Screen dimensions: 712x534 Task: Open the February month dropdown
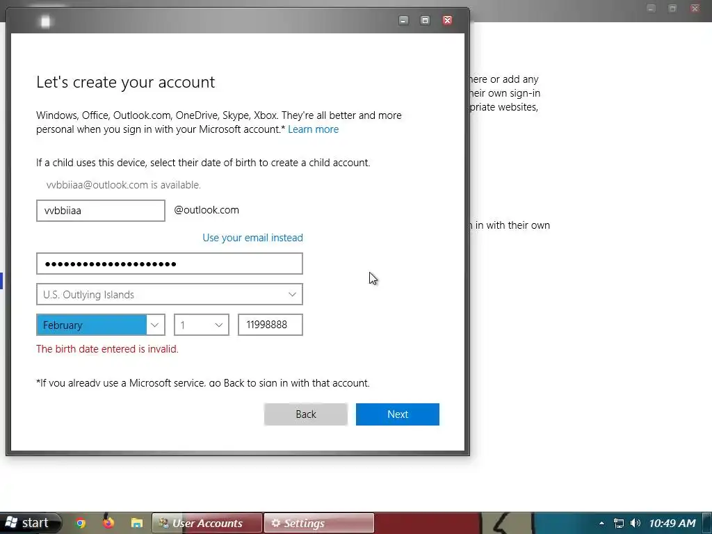point(100,325)
